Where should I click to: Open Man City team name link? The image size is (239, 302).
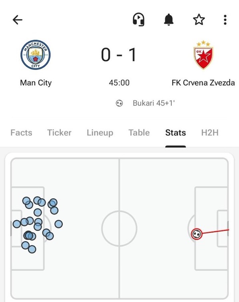point(36,83)
